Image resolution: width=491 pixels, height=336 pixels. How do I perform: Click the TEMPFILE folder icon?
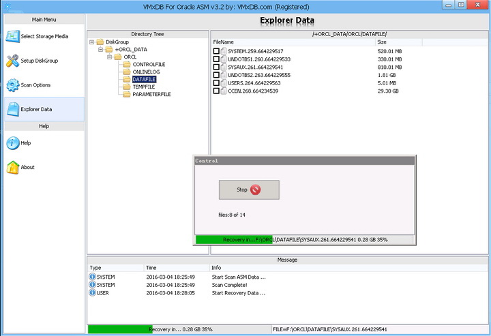coord(127,87)
